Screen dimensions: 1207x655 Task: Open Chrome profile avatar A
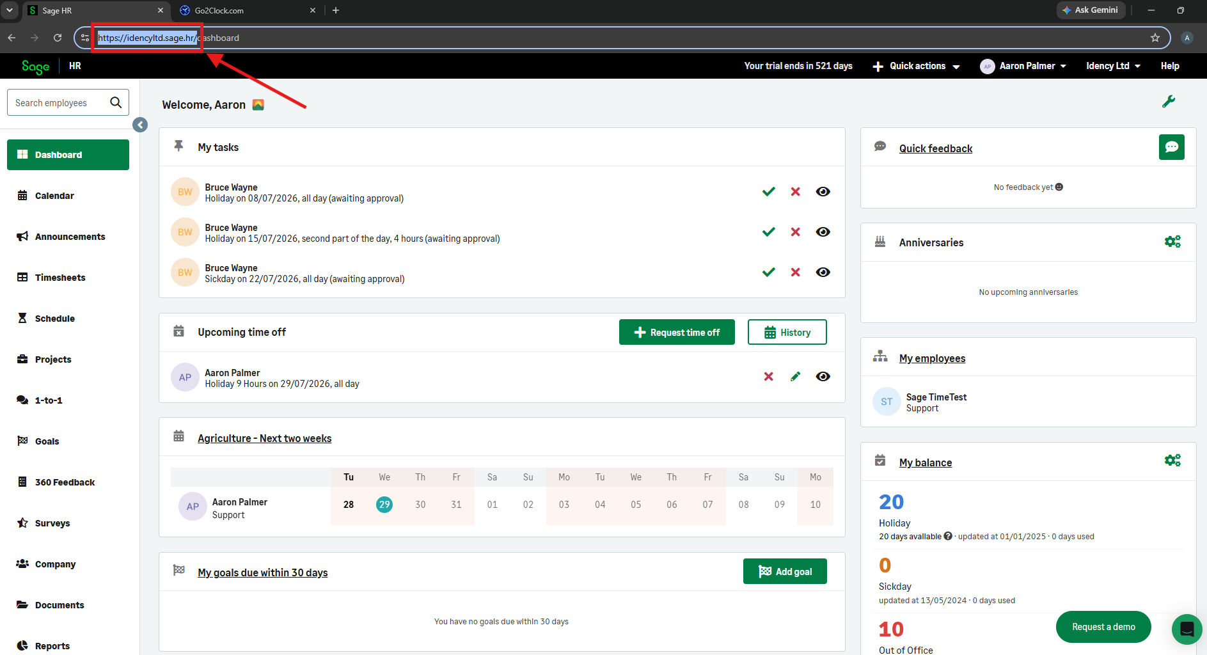click(1187, 38)
